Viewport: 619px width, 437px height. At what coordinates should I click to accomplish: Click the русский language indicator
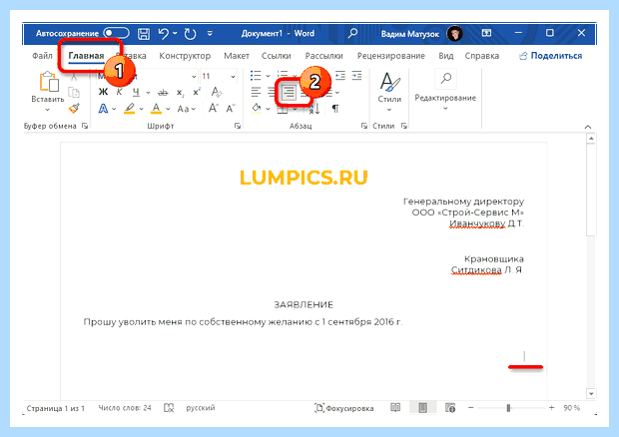(x=201, y=408)
